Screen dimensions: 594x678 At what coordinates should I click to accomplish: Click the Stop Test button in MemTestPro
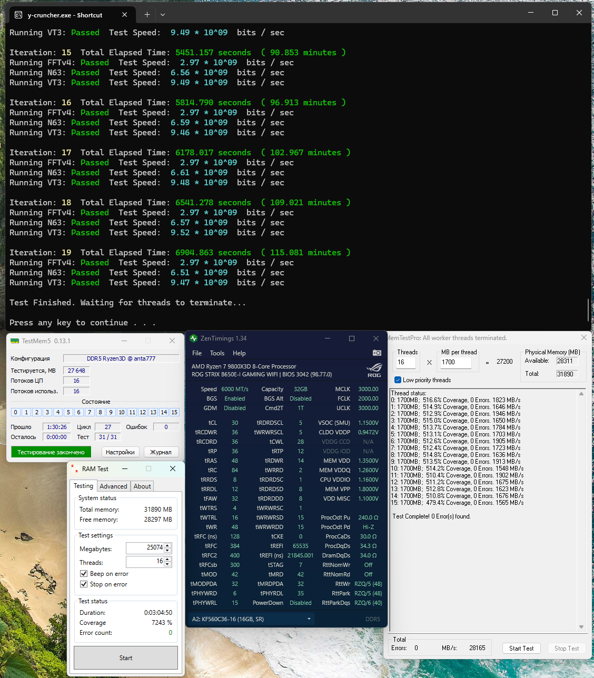(567, 649)
